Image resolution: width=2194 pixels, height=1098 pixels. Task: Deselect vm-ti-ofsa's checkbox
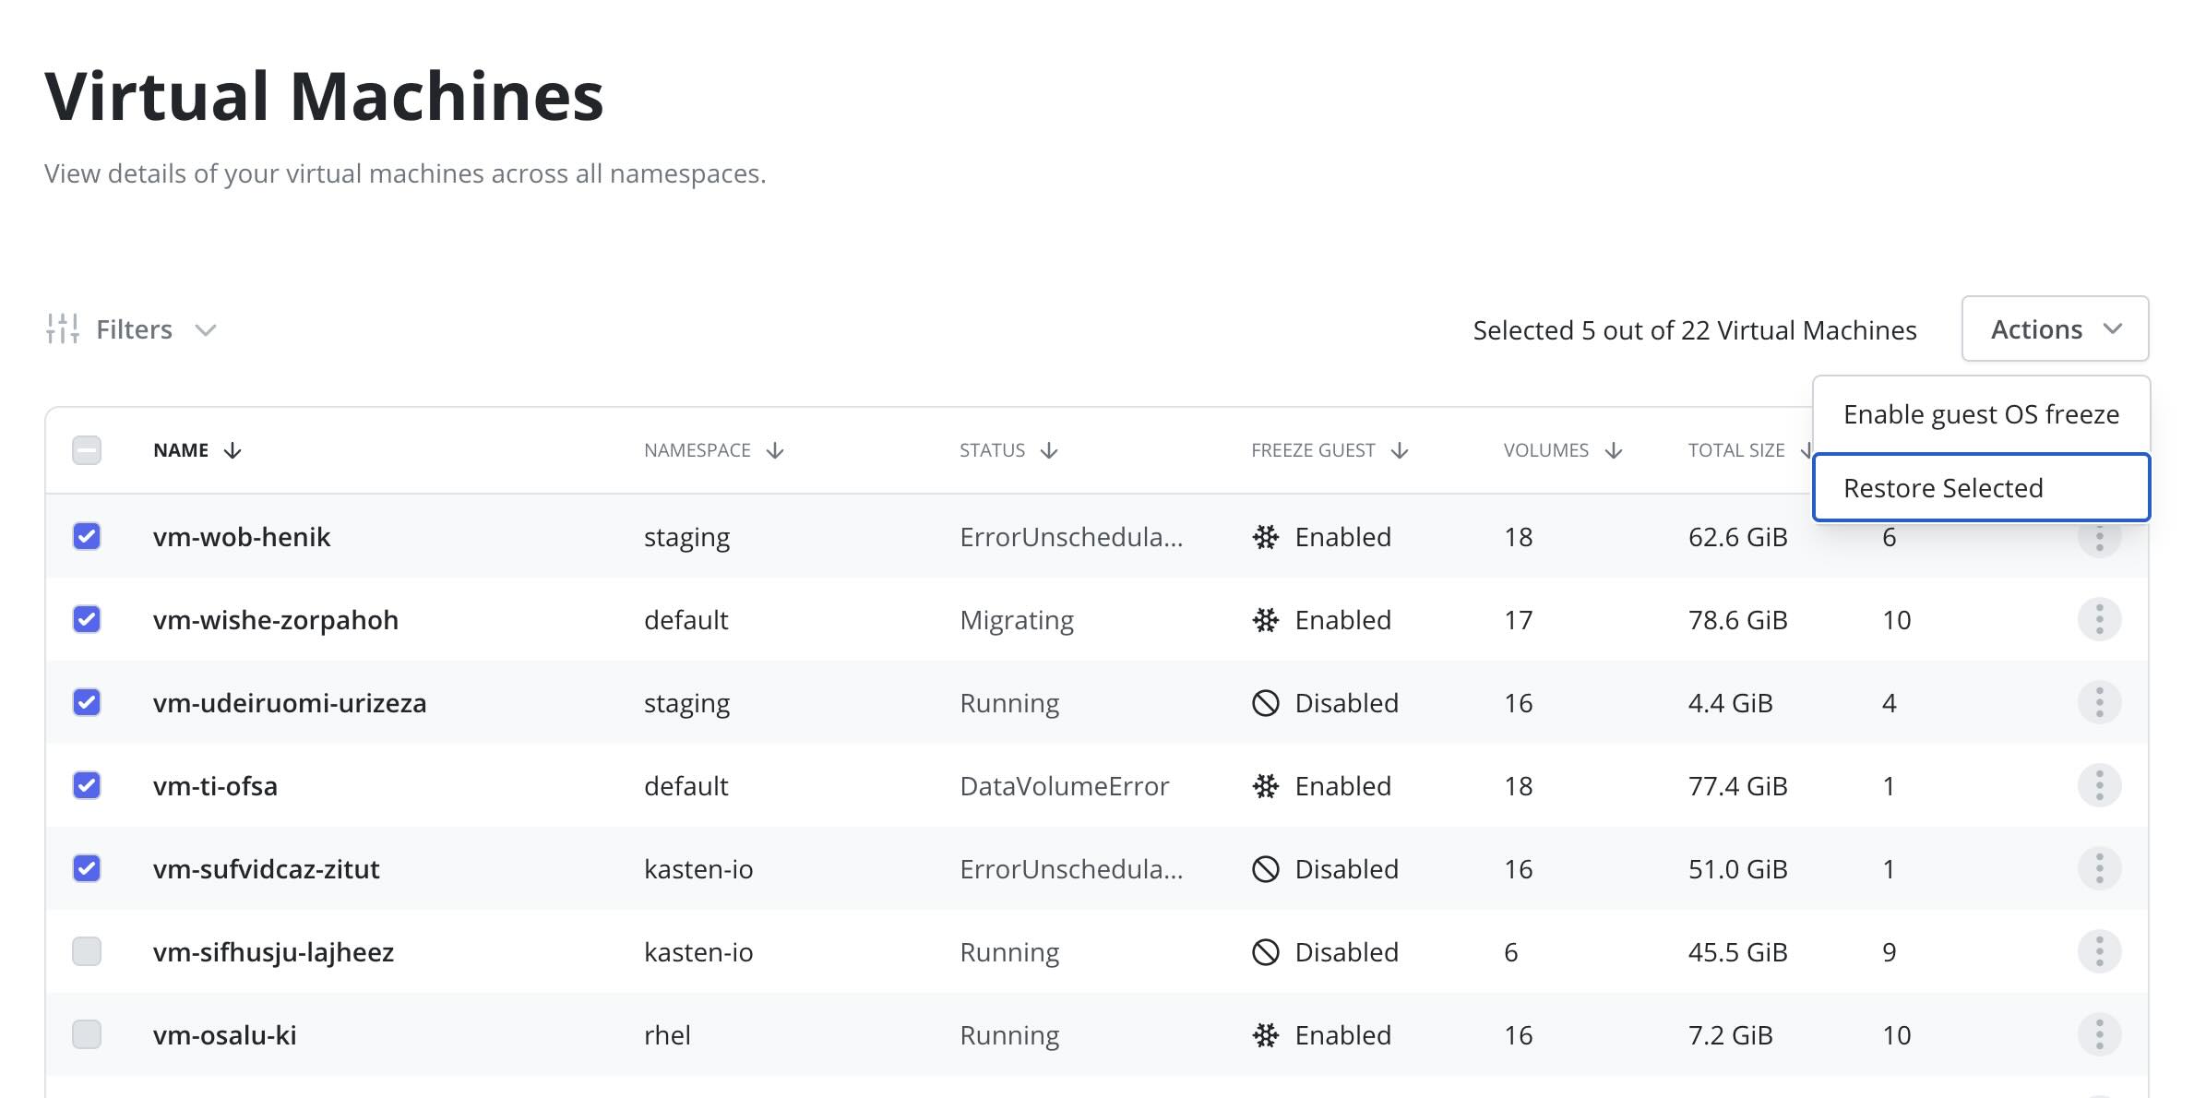pyautogui.click(x=86, y=785)
